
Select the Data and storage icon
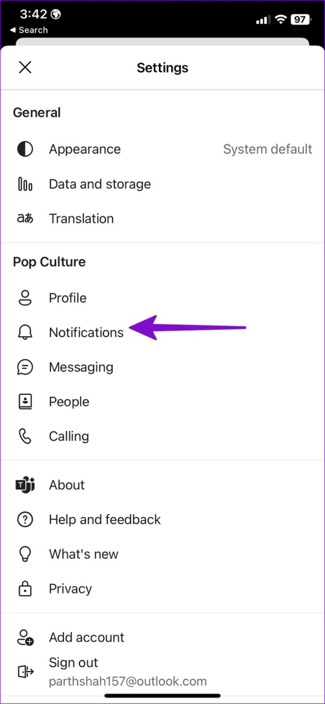(25, 184)
